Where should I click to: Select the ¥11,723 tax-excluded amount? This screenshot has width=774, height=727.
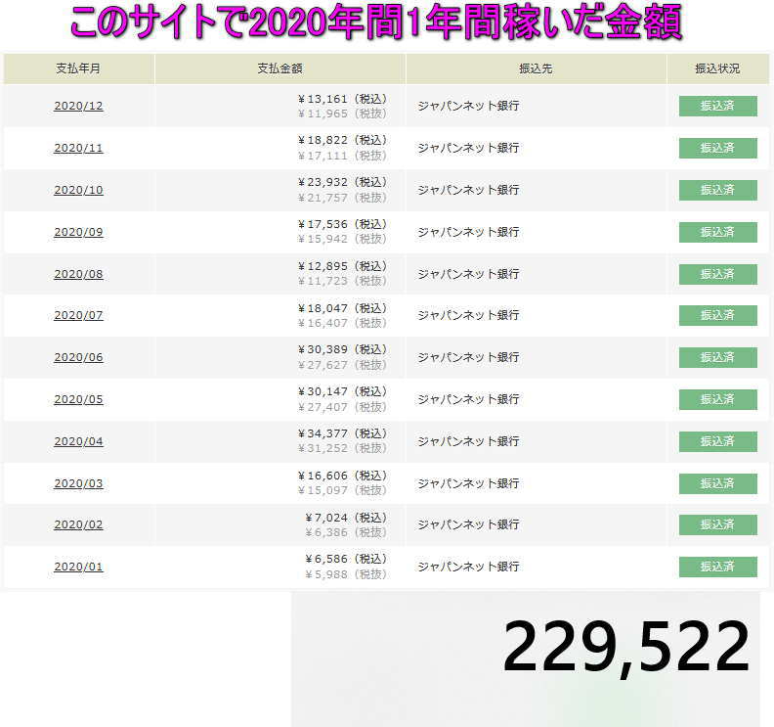[x=343, y=281]
